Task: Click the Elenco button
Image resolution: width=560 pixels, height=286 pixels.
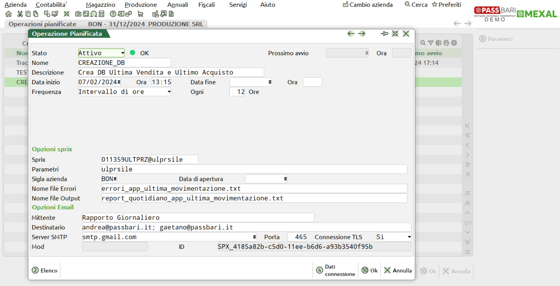Action: pyautogui.click(x=45, y=271)
